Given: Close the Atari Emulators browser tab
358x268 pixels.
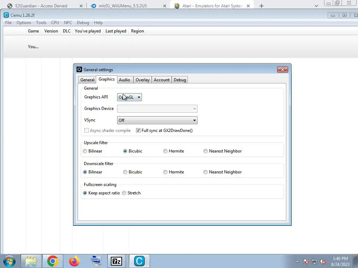Looking at the screenshot, I should click(248, 6).
